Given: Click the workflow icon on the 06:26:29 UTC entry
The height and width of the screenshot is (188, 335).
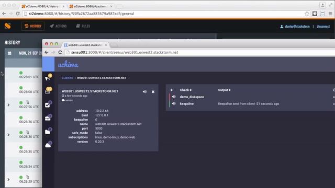Looking at the screenshot, I should click(x=28, y=177).
